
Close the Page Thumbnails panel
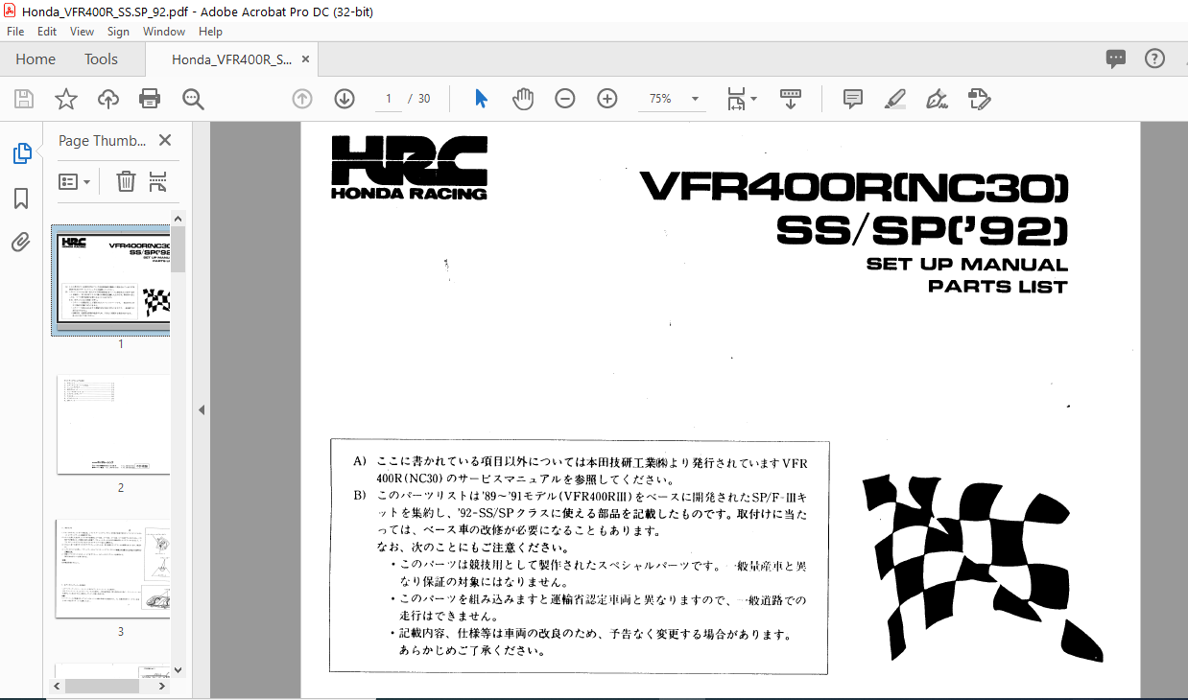coord(165,140)
